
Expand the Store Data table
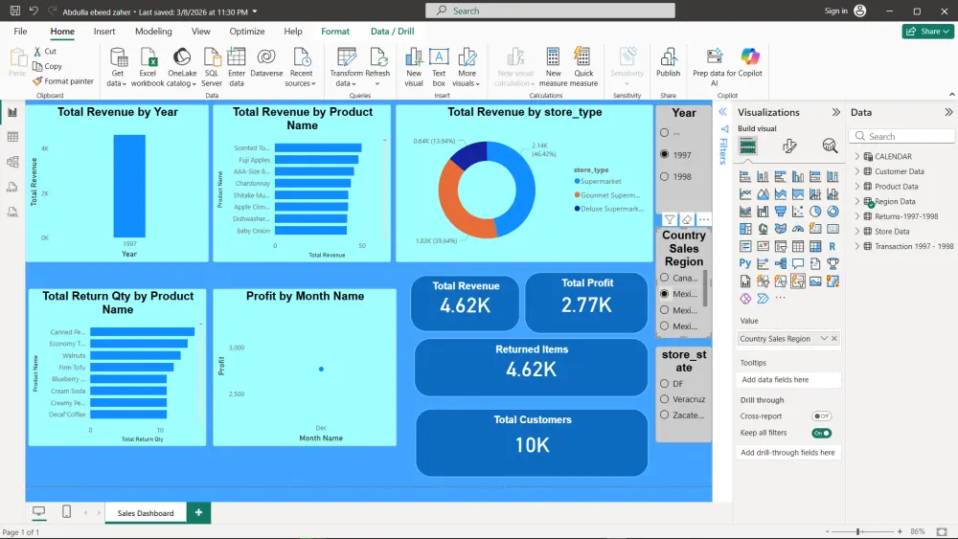tap(857, 232)
